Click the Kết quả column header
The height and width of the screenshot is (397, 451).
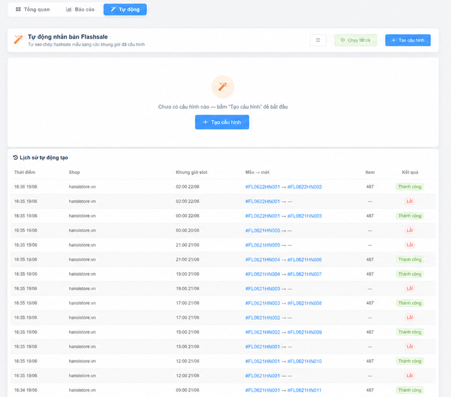click(410, 172)
